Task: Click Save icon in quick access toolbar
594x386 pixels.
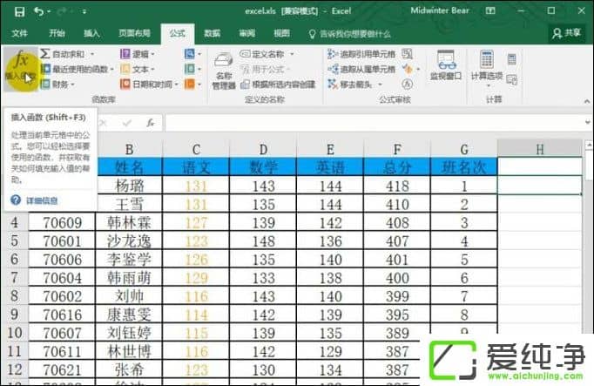Action: coord(19,11)
